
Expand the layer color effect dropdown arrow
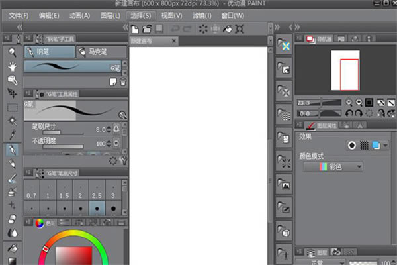385,145
